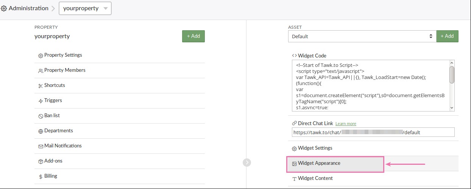Click the Administration gear icon
Image resolution: width=471 pixels, height=189 pixels.
(4, 8)
